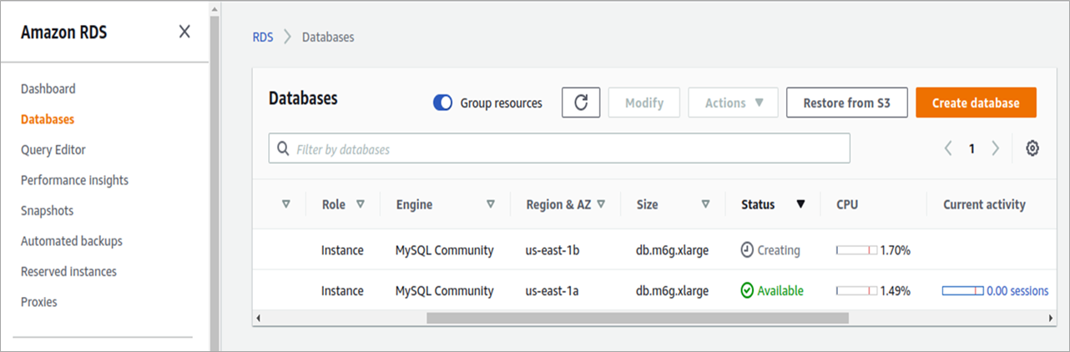Click the RDS breadcrumb link
Viewport: 1070px width, 352px height.
tap(263, 38)
